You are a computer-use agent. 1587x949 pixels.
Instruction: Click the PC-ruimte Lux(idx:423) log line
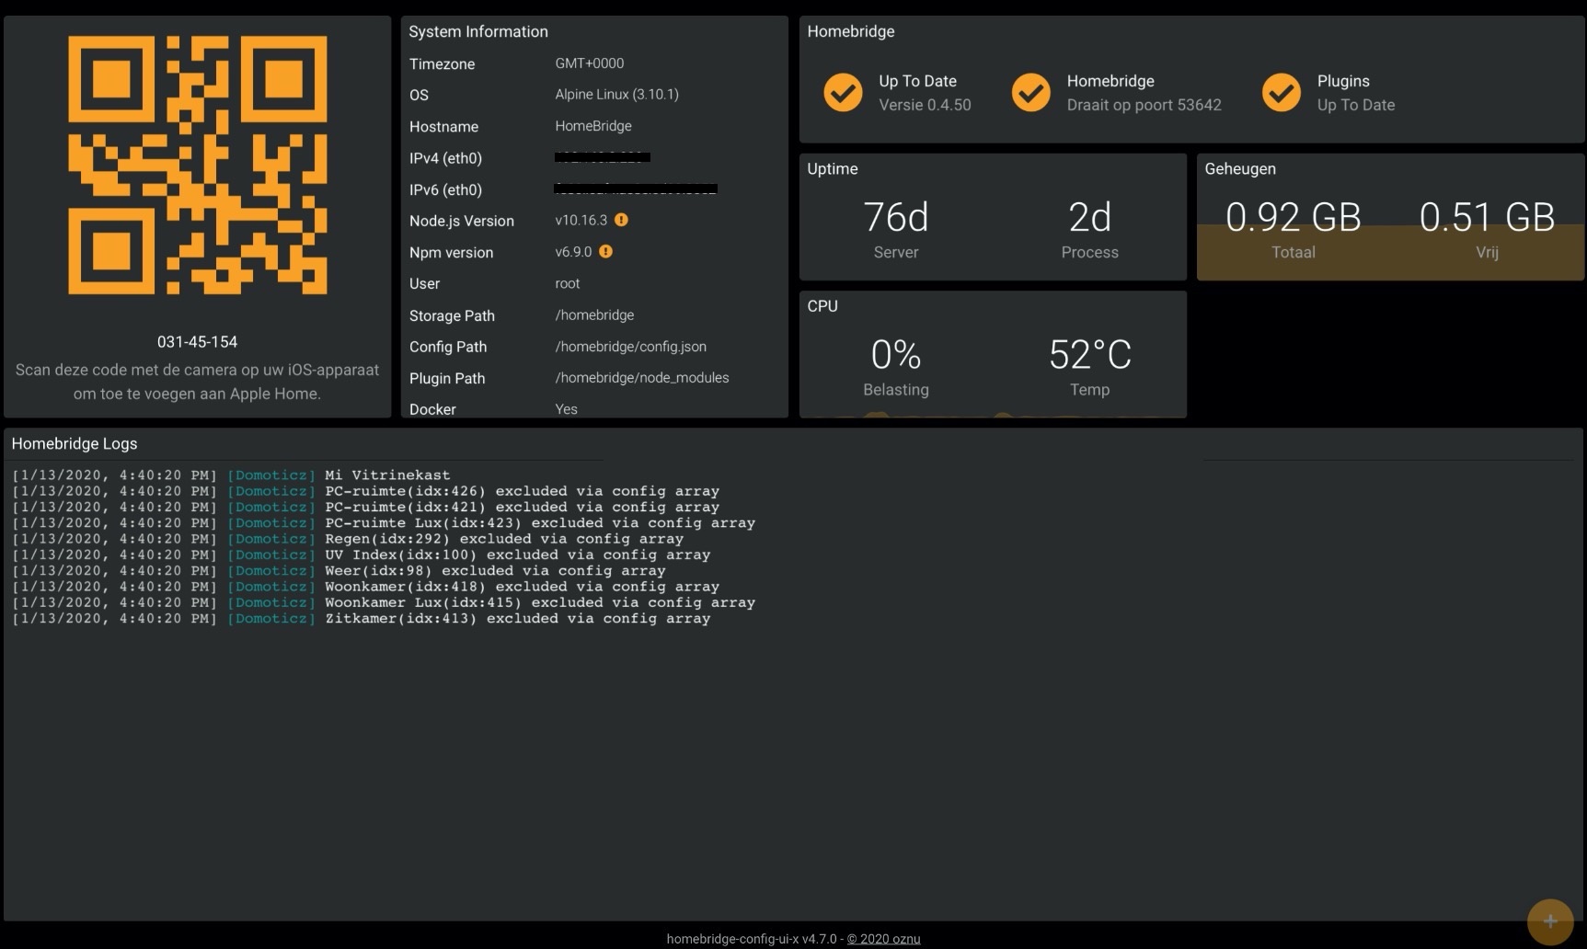point(384,522)
